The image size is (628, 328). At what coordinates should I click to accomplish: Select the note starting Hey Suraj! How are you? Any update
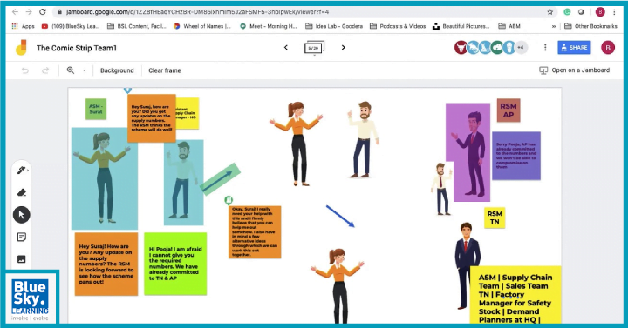click(106, 264)
